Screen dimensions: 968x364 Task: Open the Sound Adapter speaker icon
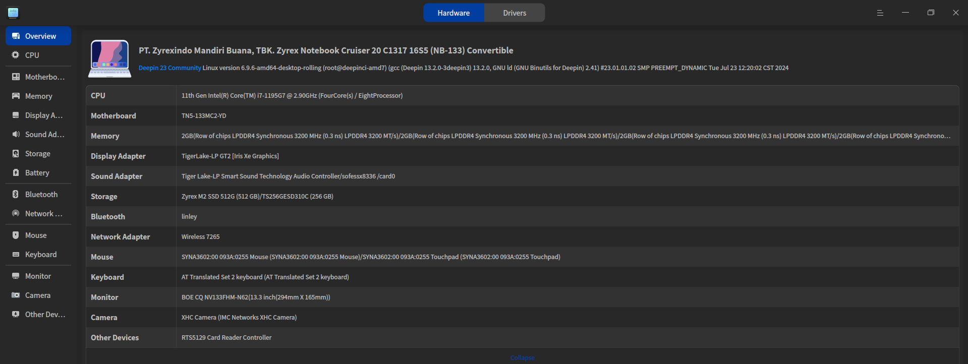pyautogui.click(x=16, y=134)
